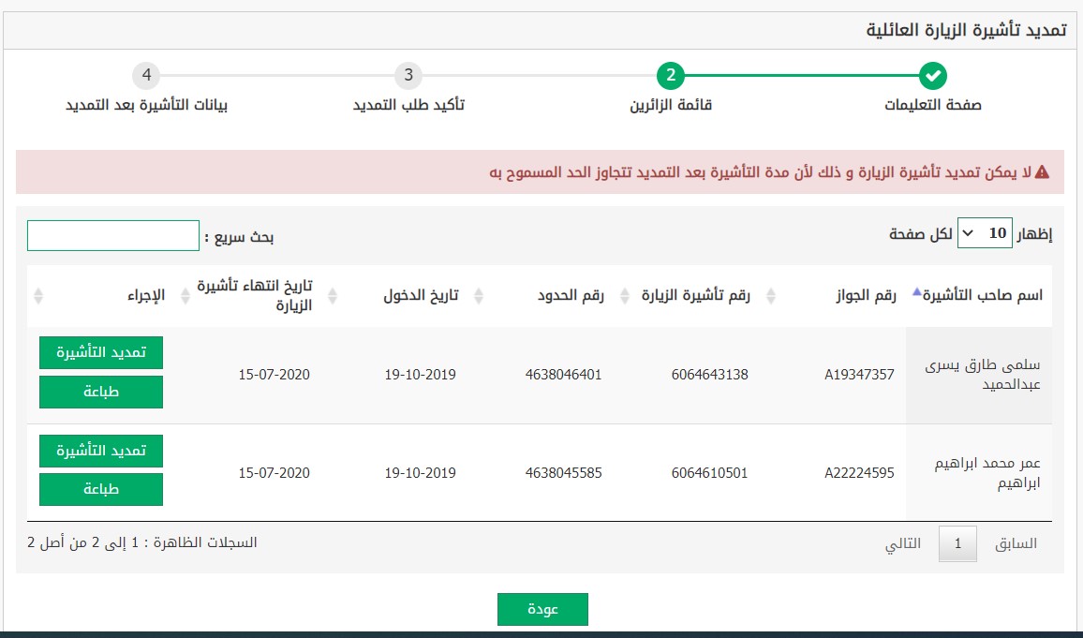Viewport: 1083px width, 638px height.
Task: Click step label قائمة الزائرين
Action: pos(671,105)
